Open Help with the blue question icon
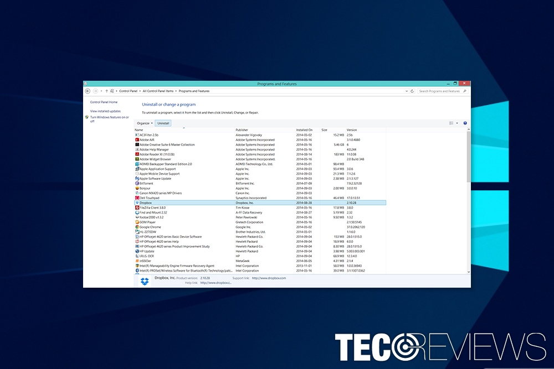 coord(465,123)
